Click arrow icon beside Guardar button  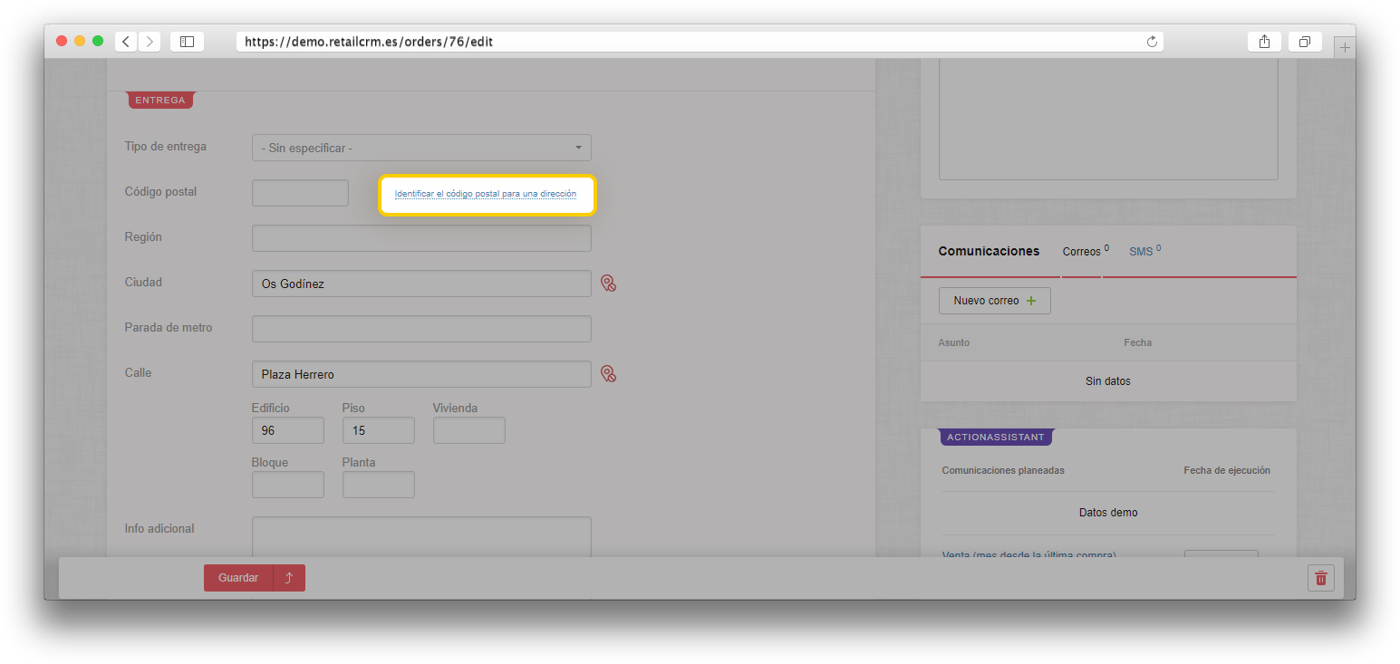click(x=289, y=578)
